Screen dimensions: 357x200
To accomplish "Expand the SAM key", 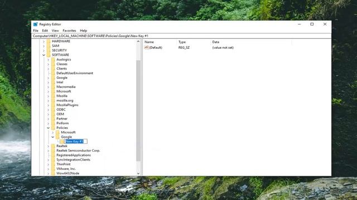I will (44, 46).
